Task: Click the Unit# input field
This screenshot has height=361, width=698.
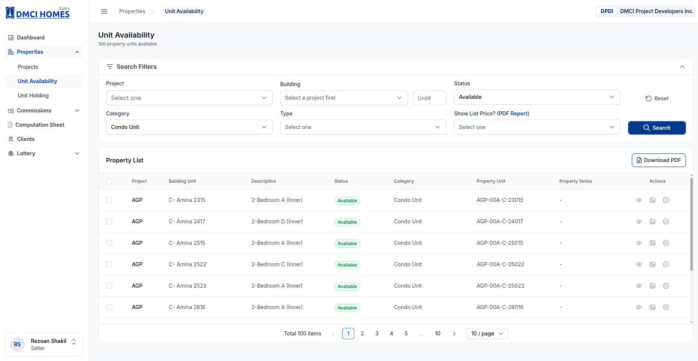Action: (x=429, y=98)
